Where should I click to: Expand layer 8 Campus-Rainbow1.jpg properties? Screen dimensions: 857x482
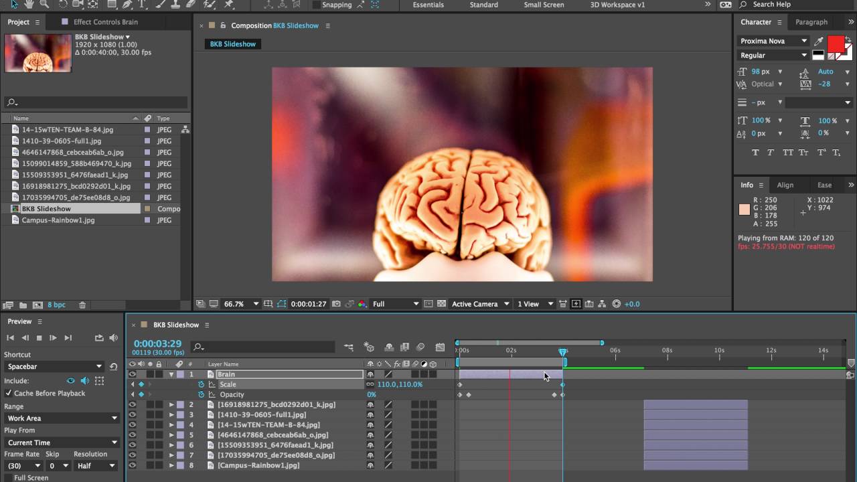click(x=171, y=465)
